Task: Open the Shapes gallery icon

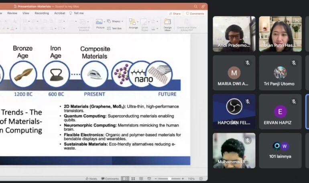Action: pos(109,21)
